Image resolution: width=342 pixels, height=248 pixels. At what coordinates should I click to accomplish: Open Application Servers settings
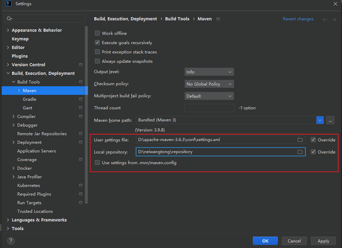pyautogui.click(x=36, y=151)
